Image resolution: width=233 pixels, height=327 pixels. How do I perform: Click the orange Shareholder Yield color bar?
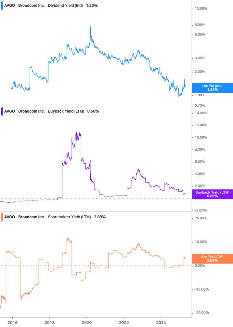click(x=2, y=217)
